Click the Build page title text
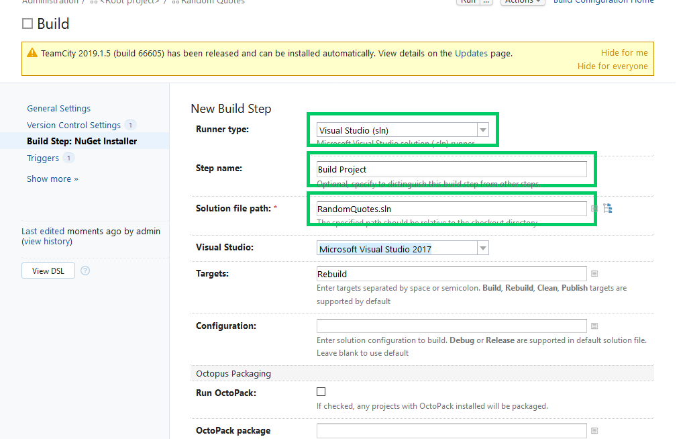This screenshot has width=687, height=439. click(x=53, y=23)
